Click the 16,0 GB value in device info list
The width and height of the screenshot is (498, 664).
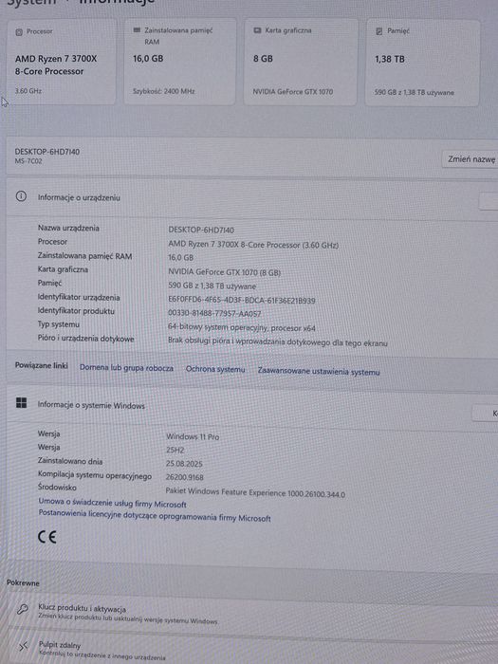(x=181, y=257)
